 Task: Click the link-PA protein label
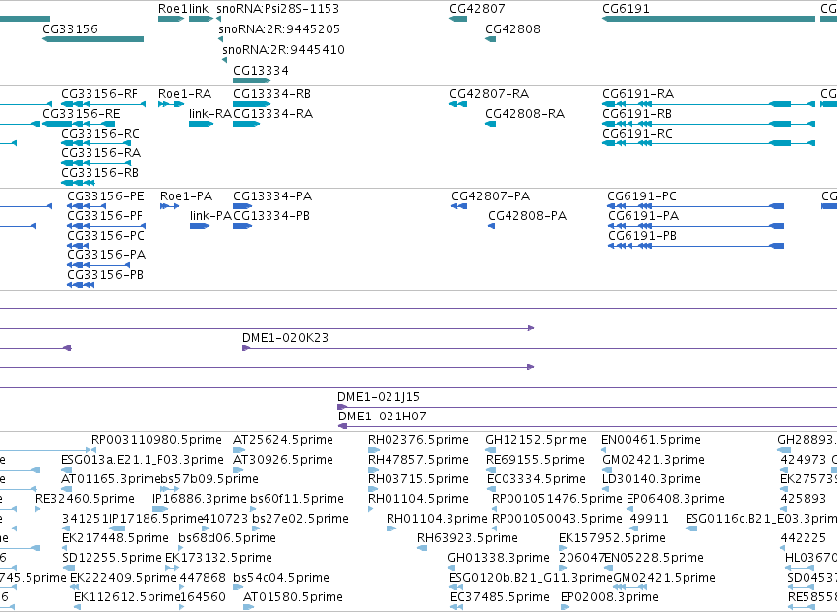tap(210, 216)
